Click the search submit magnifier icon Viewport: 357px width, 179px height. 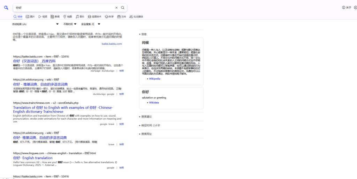pyautogui.click(x=123, y=8)
